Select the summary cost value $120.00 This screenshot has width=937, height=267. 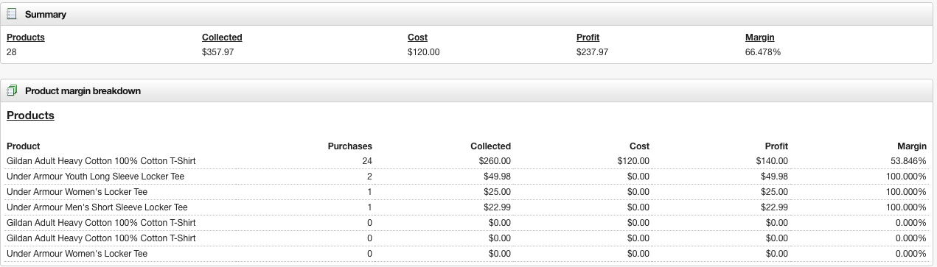[x=423, y=52]
